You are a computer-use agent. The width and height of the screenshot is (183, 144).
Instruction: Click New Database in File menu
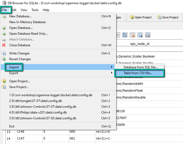click(x=21, y=16)
